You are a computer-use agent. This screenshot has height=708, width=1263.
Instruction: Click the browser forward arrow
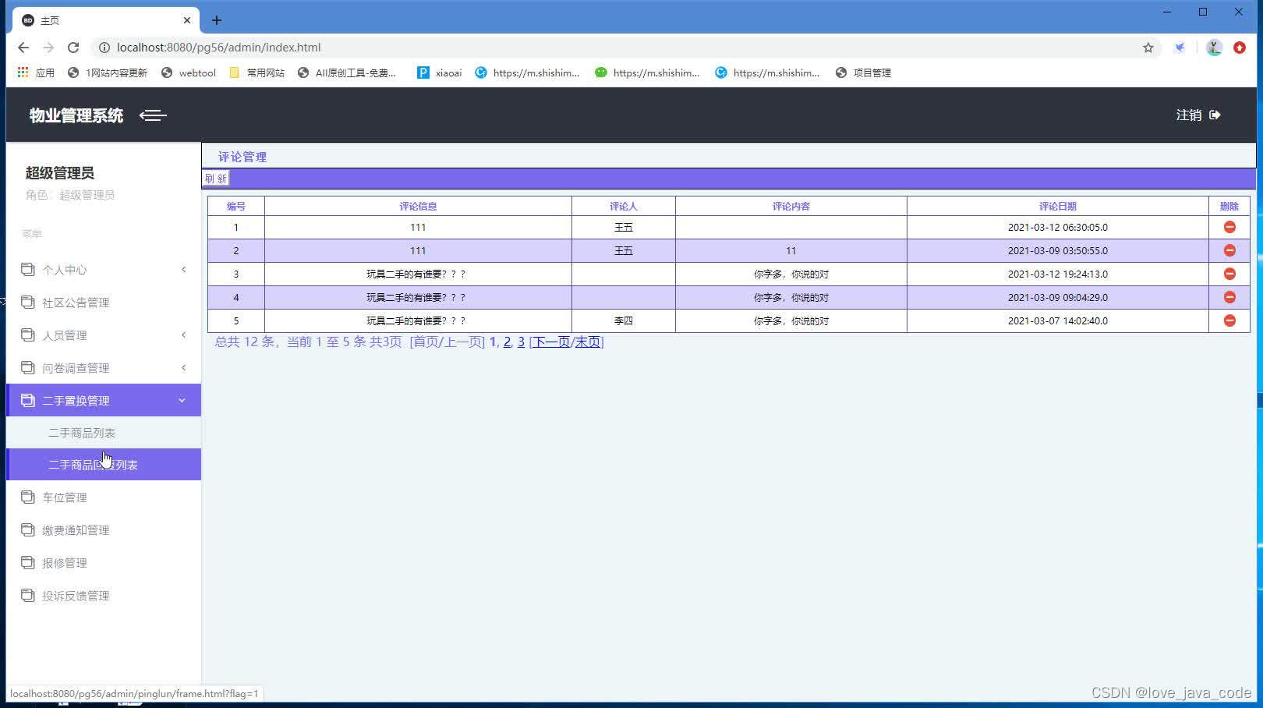[48, 48]
